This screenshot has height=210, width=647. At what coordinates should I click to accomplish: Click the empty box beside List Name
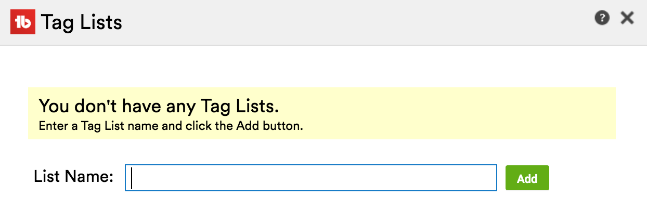tap(311, 178)
